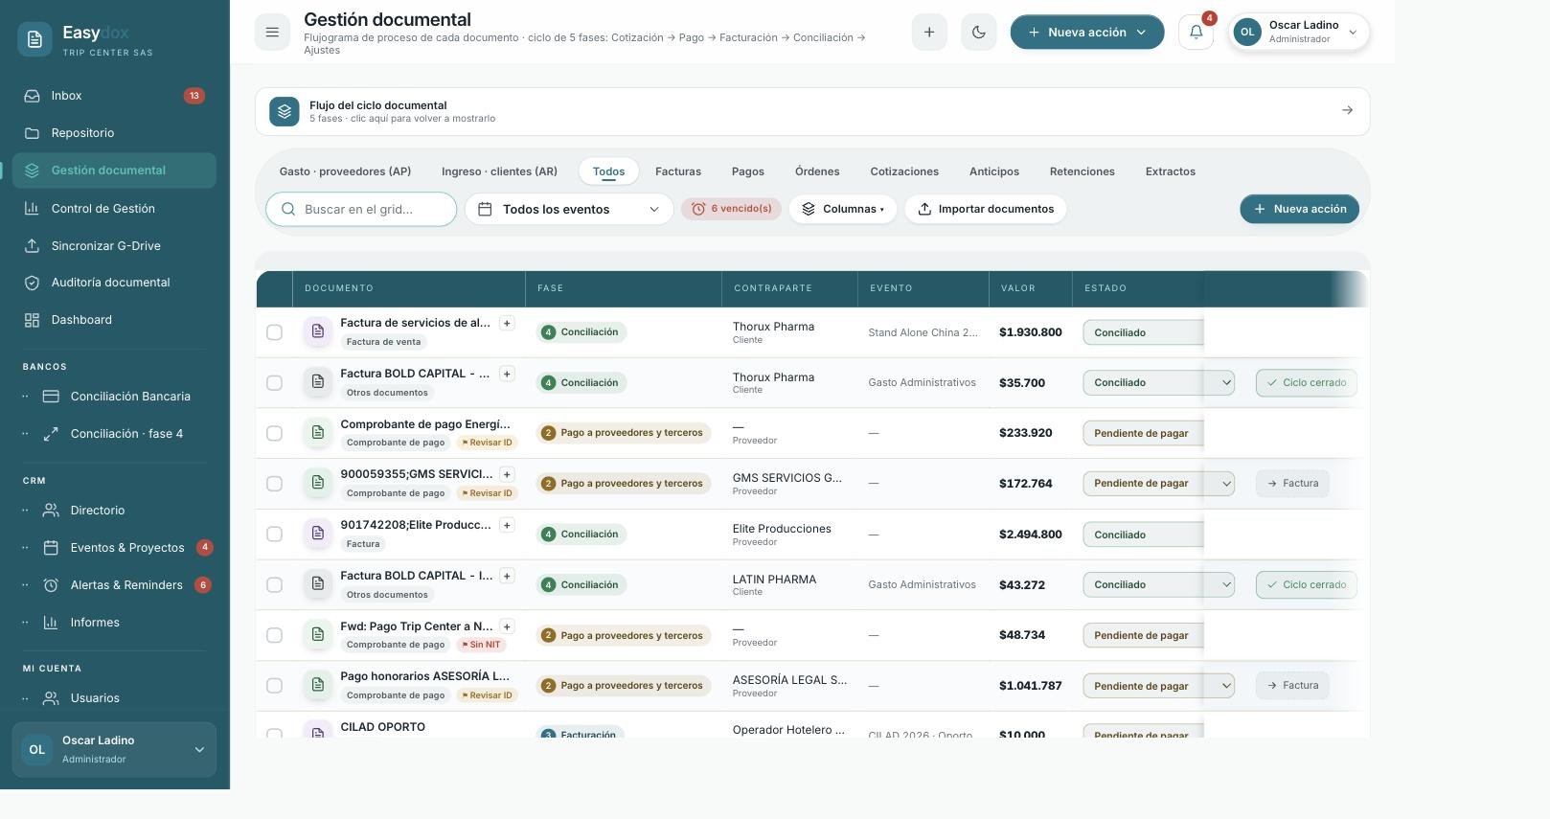The width and height of the screenshot is (1550, 819).
Task: Click Repositorio folder icon
Action: (33, 133)
